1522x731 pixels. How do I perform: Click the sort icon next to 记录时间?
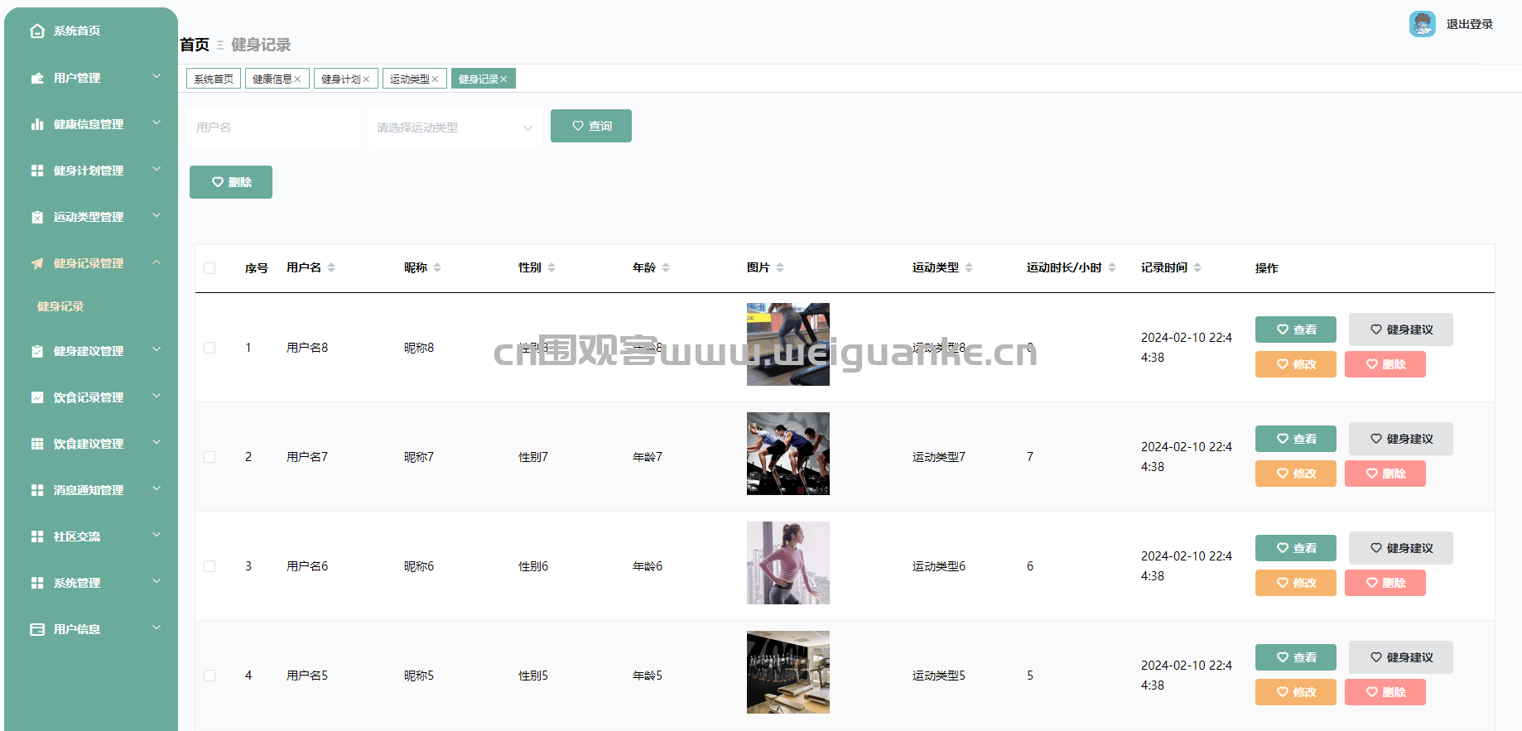(1197, 267)
